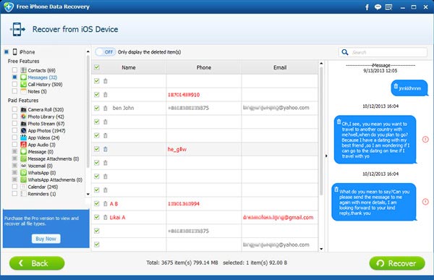Check the Calendar (245) checkbox

coord(14,187)
